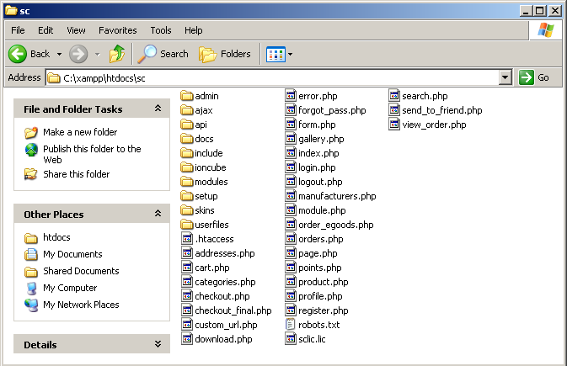The height and width of the screenshot is (366, 567).
Task: Click the Up folder icon
Action: [117, 54]
